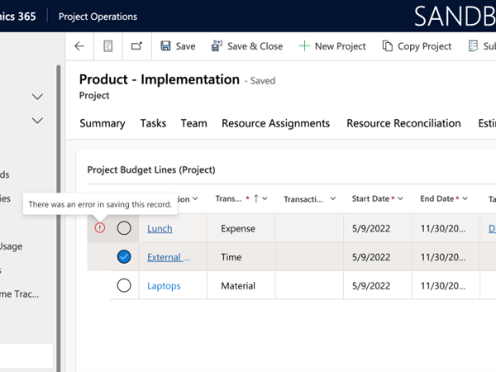Click the 'me Trac...' sidebar item
The width and height of the screenshot is (496, 372).
pos(19,294)
